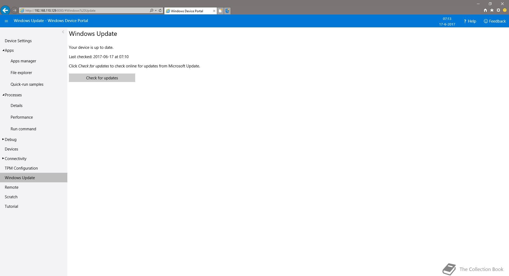Open Devices page in sidebar
This screenshot has height=276, width=509.
11,149
